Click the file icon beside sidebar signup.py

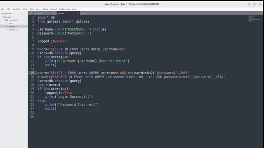[x=7, y=30]
